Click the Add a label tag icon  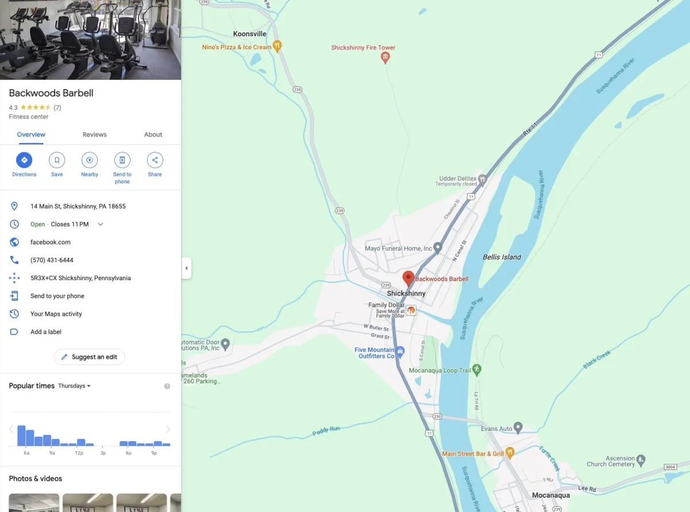pos(14,332)
